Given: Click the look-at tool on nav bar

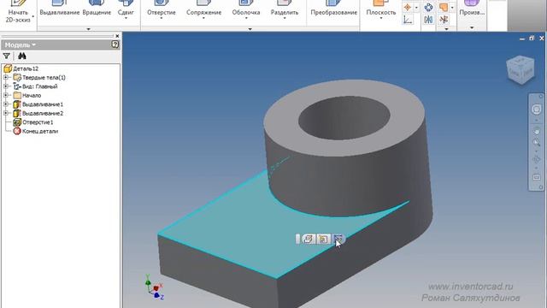Looking at the screenshot, I should 536,177.
